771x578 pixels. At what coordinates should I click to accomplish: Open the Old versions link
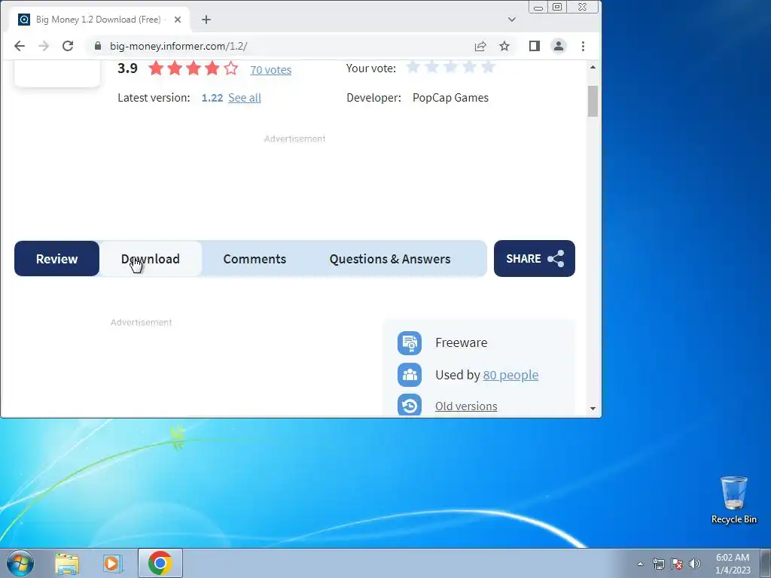(x=466, y=406)
